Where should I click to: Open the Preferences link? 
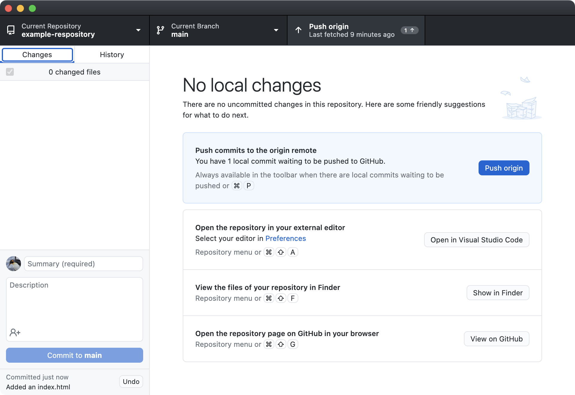point(285,238)
